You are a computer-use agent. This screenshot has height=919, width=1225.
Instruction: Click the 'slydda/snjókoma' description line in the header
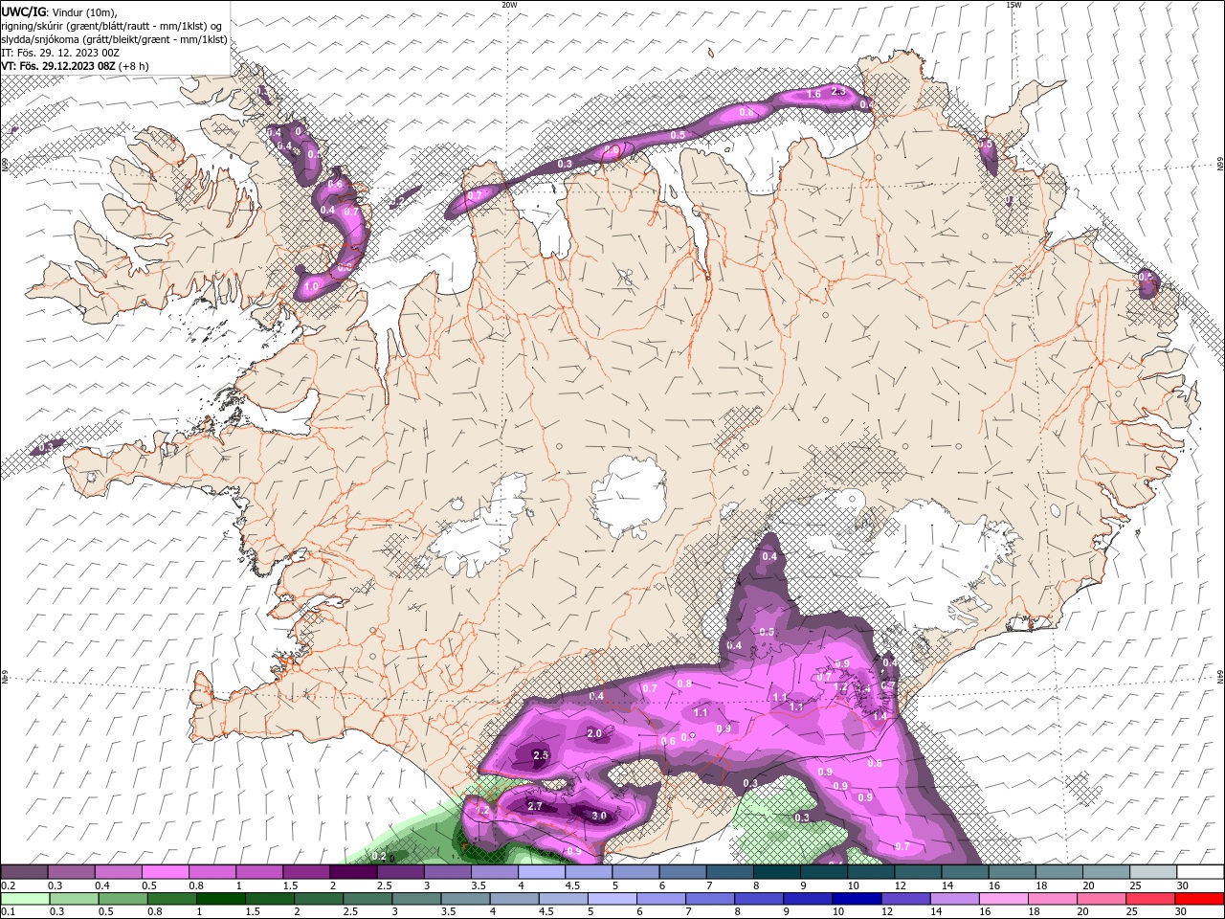[115, 39]
